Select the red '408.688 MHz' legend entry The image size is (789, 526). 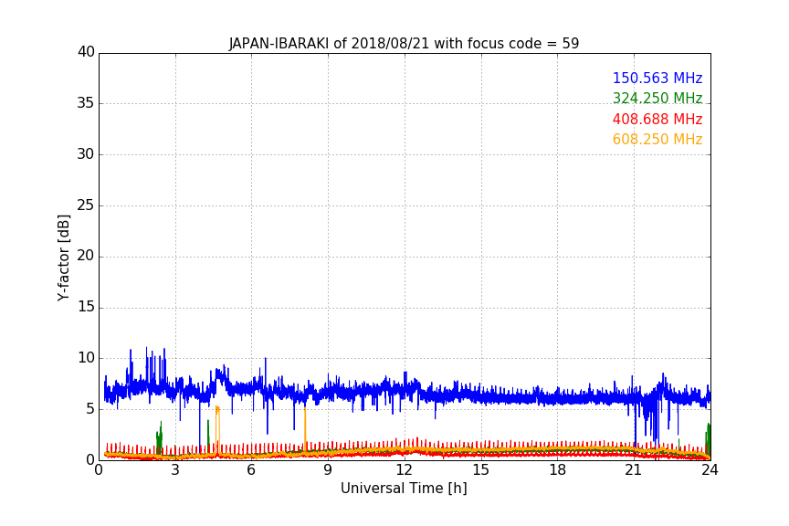pyautogui.click(x=657, y=119)
